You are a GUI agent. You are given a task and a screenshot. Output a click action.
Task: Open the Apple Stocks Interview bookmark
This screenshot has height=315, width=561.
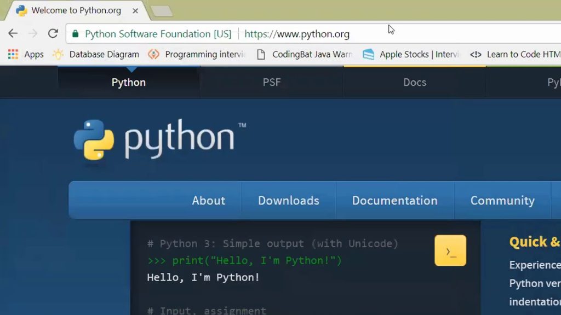[411, 54]
